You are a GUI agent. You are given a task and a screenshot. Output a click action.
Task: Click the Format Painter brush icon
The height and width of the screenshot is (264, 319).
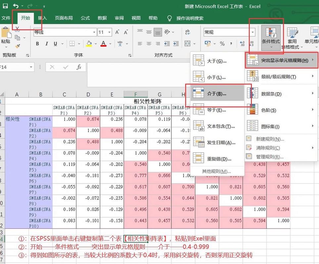[18, 46]
